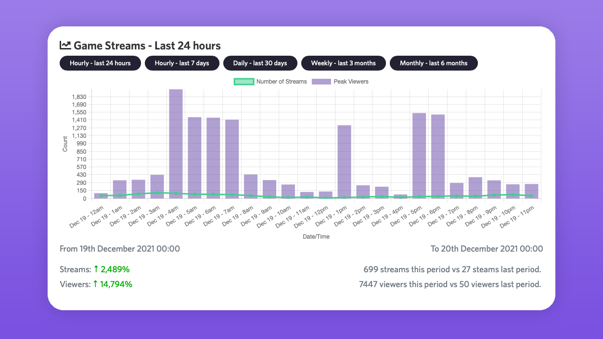
Task: Open the Weekly - last 3 months view
Action: pos(343,63)
